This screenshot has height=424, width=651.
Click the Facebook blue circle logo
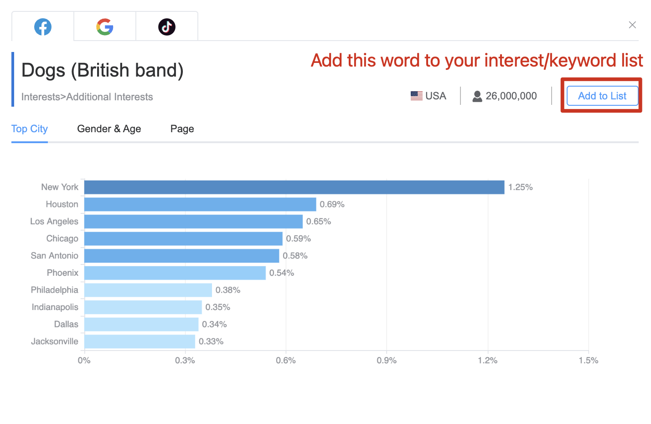42,26
